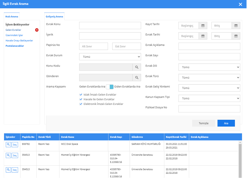
Task: Open Kayıt Tarihi Bitiş calendar picker
Action: click(x=236, y=26)
